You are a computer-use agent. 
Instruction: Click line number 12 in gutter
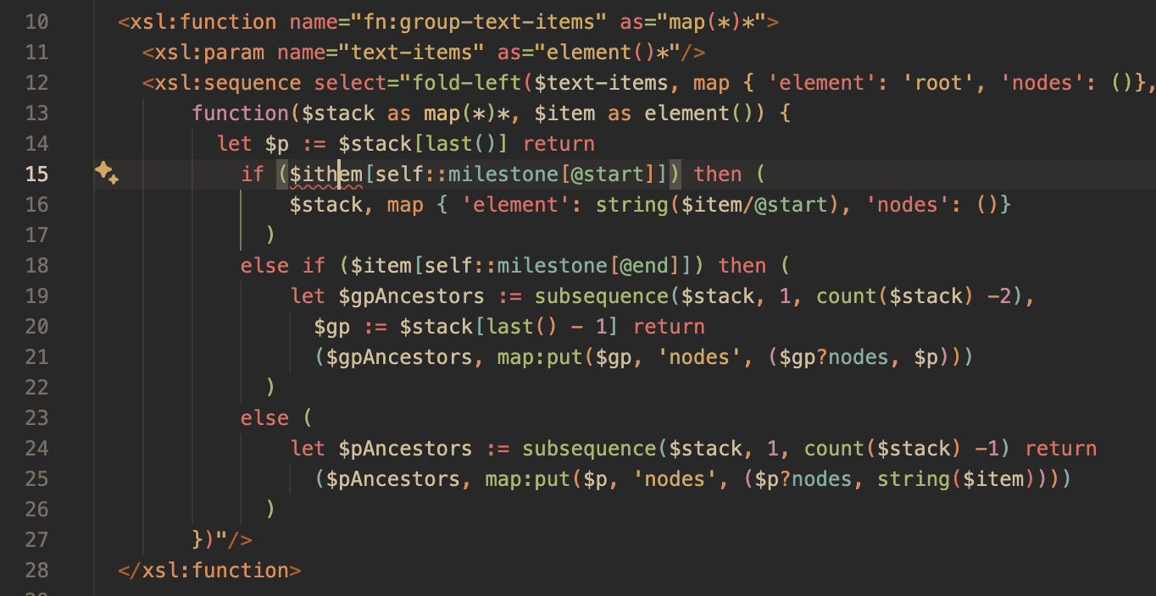pyautogui.click(x=36, y=82)
